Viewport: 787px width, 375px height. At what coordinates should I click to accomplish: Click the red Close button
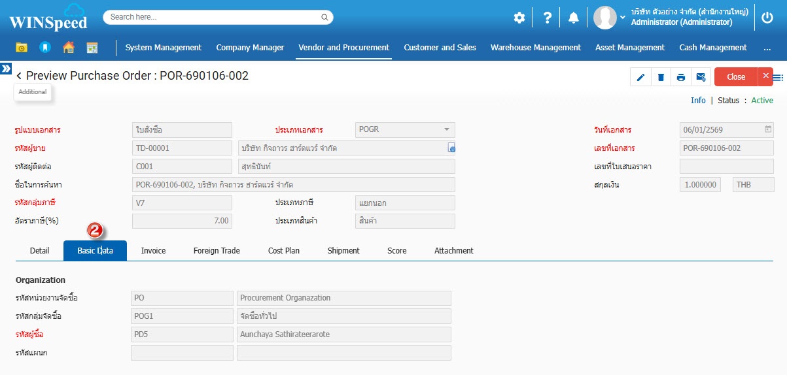(x=736, y=77)
